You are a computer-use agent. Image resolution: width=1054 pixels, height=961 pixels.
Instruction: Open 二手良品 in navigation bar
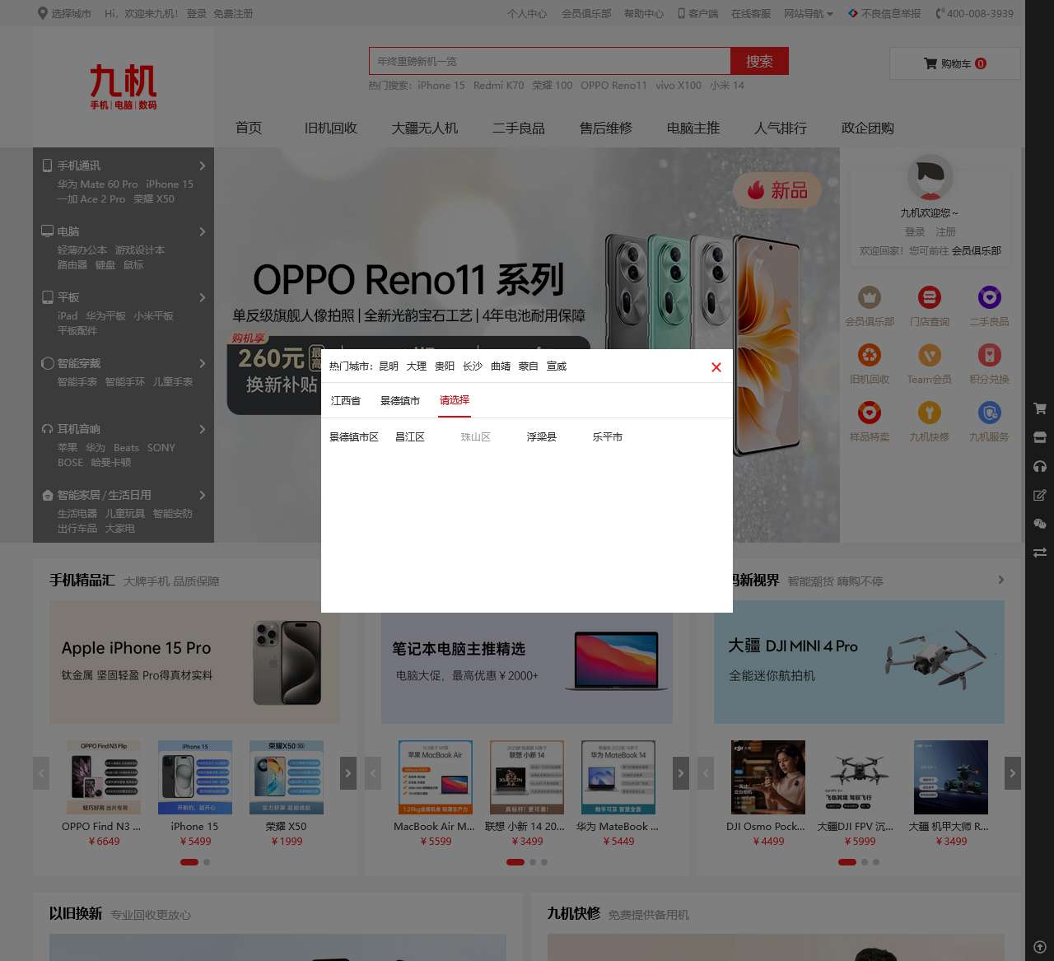click(519, 128)
